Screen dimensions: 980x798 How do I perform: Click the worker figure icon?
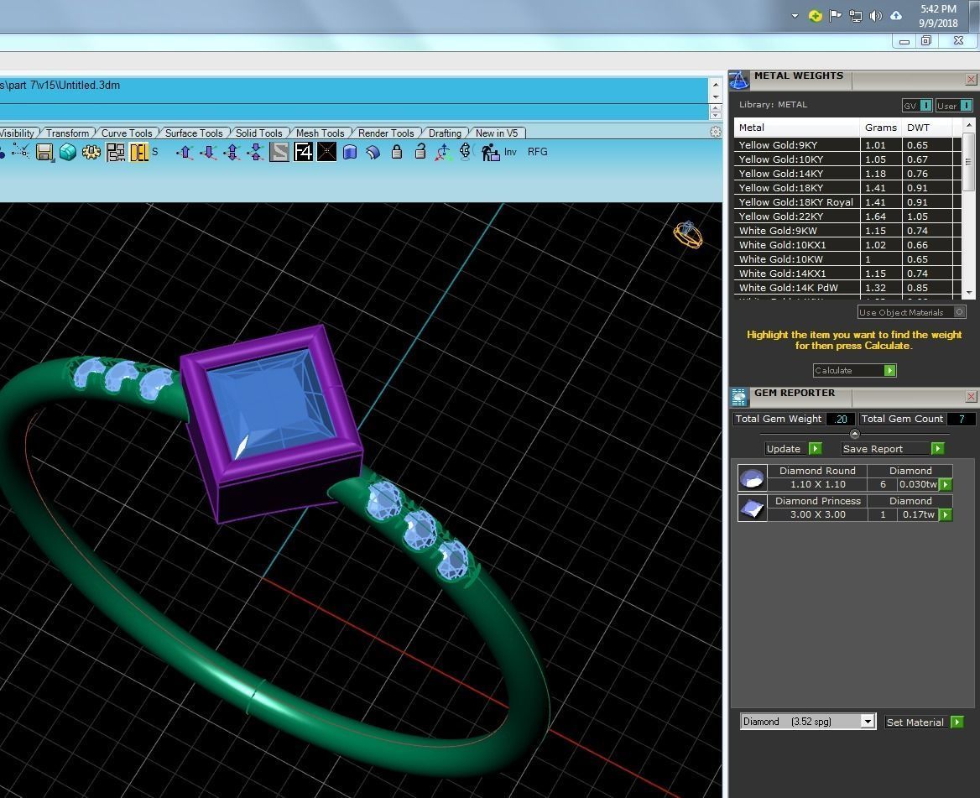(x=490, y=152)
